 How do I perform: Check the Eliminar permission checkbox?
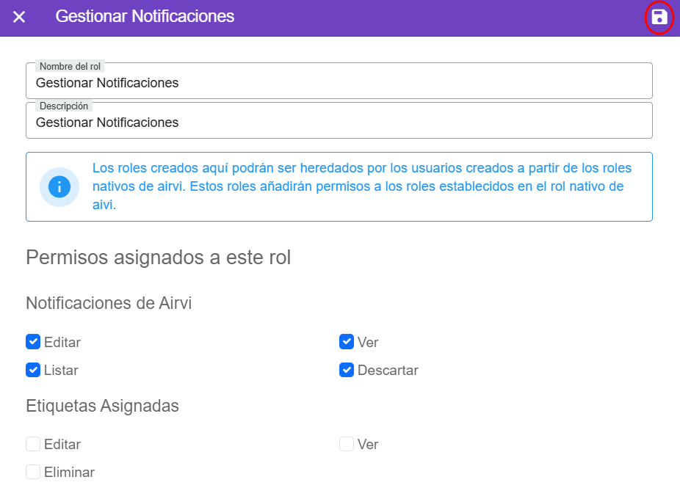(x=33, y=472)
